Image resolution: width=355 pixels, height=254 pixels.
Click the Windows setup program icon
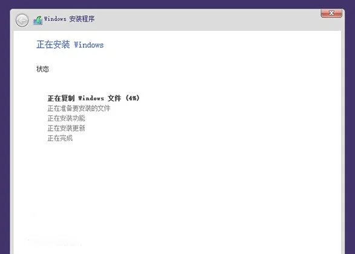38,21
